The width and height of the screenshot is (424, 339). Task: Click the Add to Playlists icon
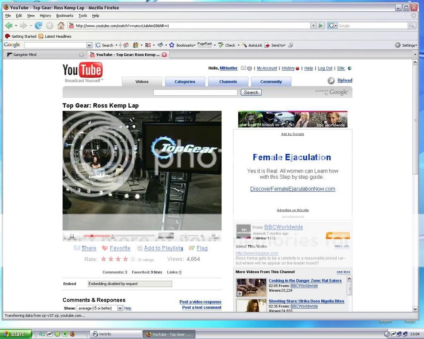click(140, 248)
